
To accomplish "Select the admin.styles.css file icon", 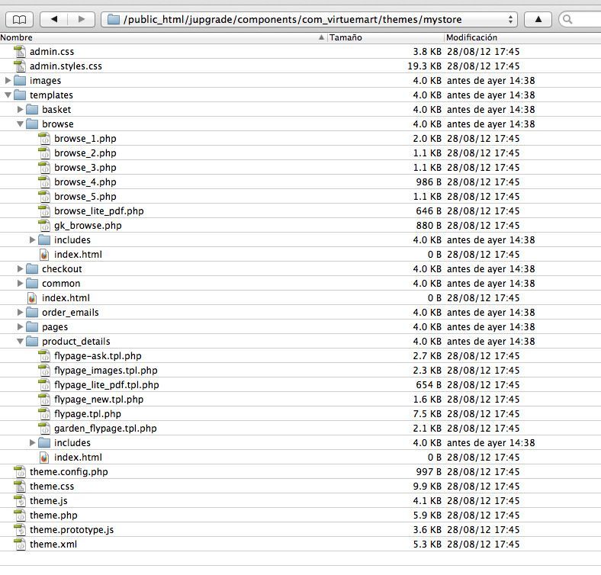I will [x=20, y=66].
